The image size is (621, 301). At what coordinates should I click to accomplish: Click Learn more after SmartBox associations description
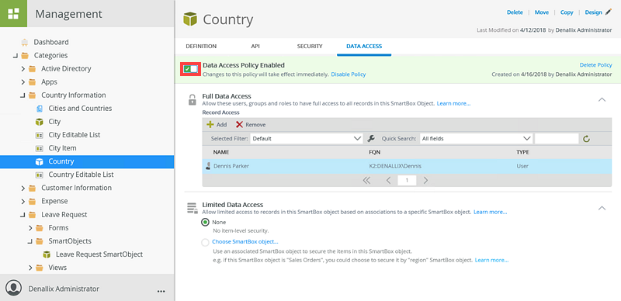[x=491, y=212]
